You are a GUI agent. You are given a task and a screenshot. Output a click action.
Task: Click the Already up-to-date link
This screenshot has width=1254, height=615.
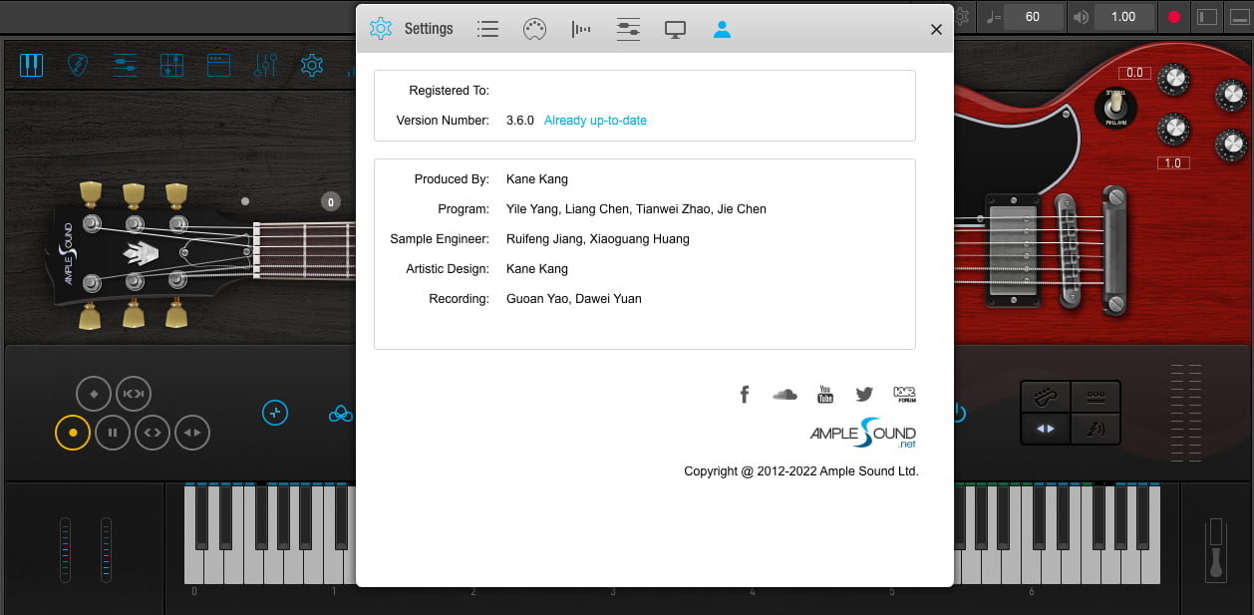[x=595, y=121]
